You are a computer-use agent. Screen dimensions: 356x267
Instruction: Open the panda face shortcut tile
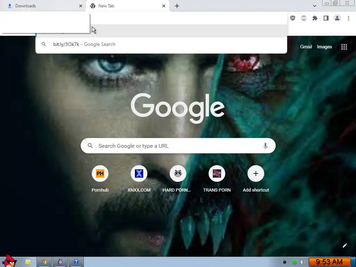tap(178, 173)
